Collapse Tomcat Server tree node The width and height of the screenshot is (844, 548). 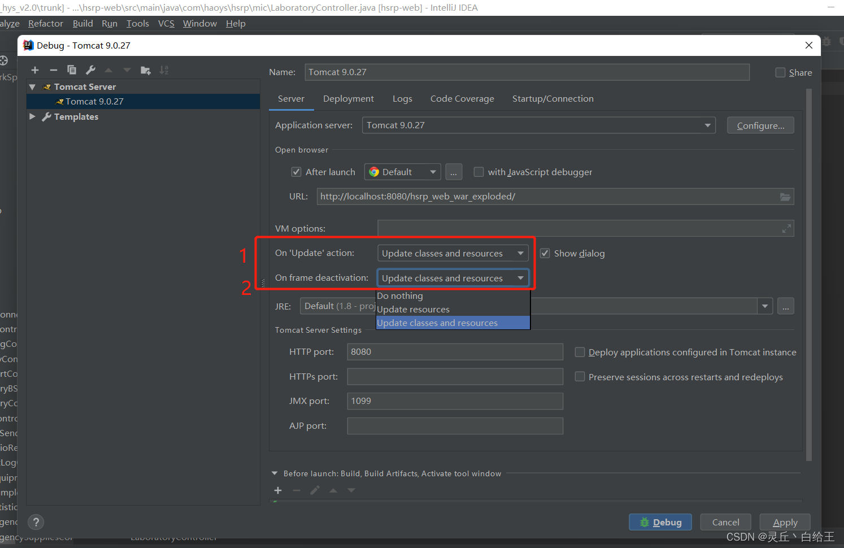(x=32, y=87)
